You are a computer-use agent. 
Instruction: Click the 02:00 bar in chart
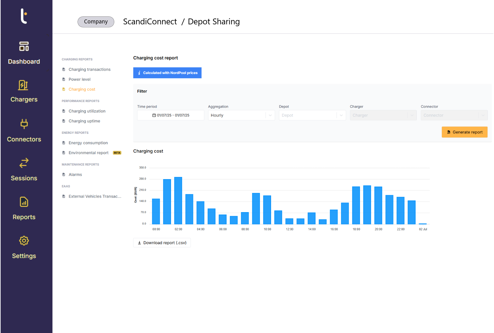(178, 200)
